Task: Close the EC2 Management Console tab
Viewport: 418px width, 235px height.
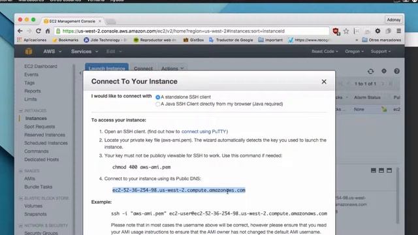Action: click(x=100, y=21)
